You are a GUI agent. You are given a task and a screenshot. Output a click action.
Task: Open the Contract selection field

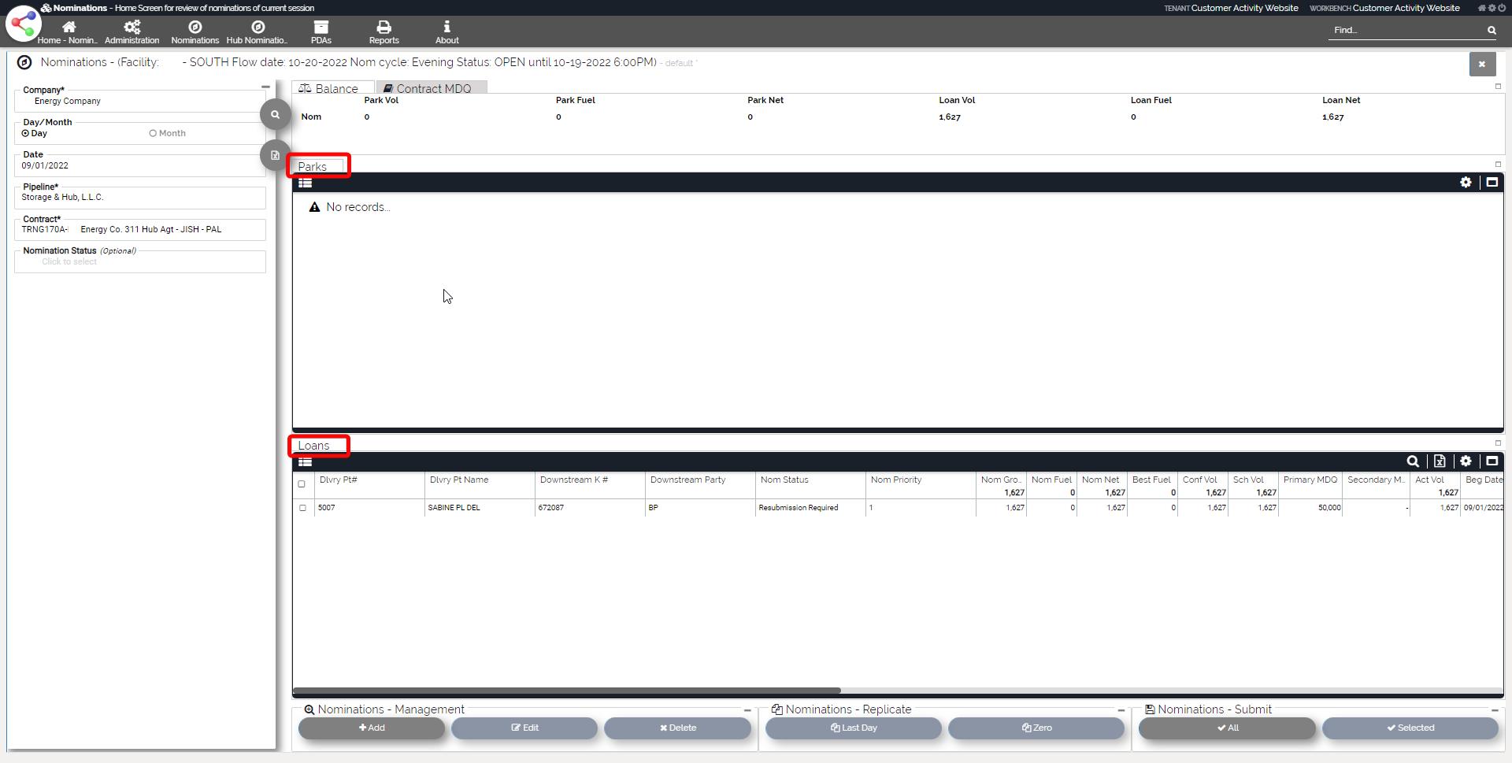140,230
